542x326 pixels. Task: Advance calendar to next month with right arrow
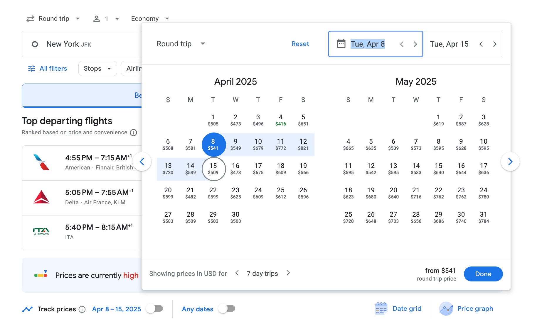coord(510,162)
